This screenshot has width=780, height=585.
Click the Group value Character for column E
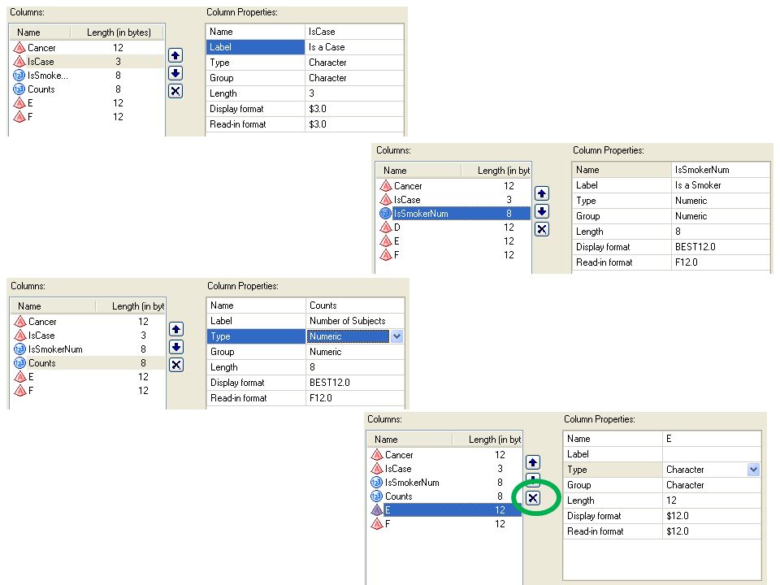(x=712, y=486)
